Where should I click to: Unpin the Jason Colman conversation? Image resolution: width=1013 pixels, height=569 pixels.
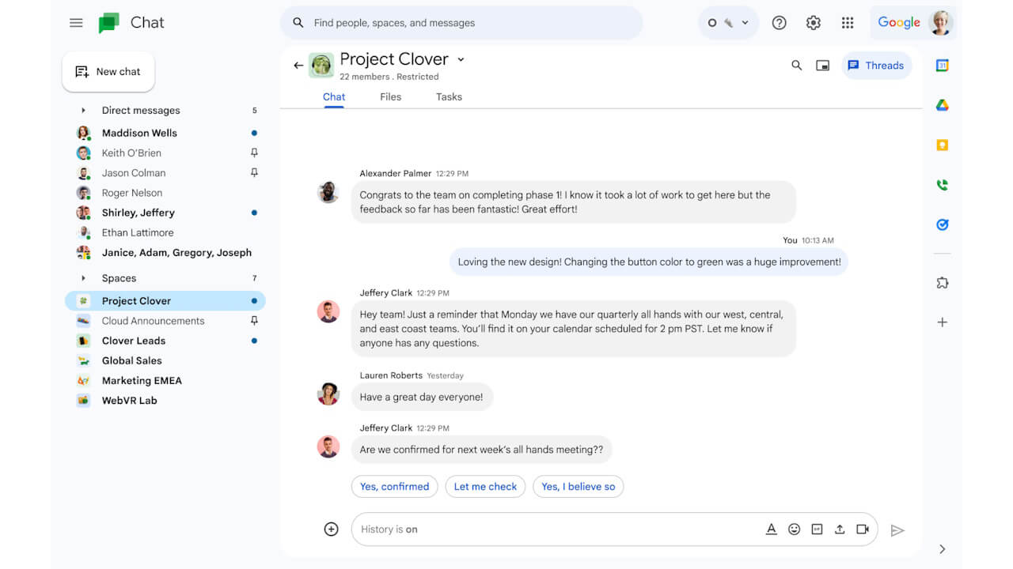254,172
